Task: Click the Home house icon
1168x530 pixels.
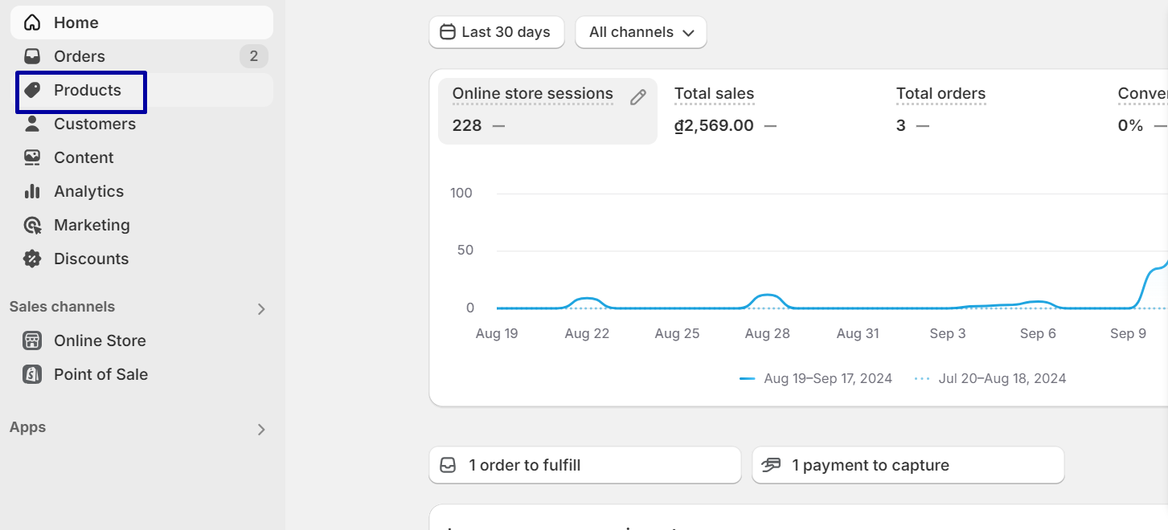Action: click(x=32, y=22)
